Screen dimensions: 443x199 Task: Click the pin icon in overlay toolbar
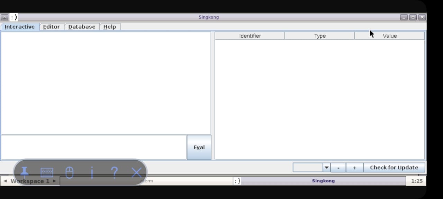tap(25, 172)
